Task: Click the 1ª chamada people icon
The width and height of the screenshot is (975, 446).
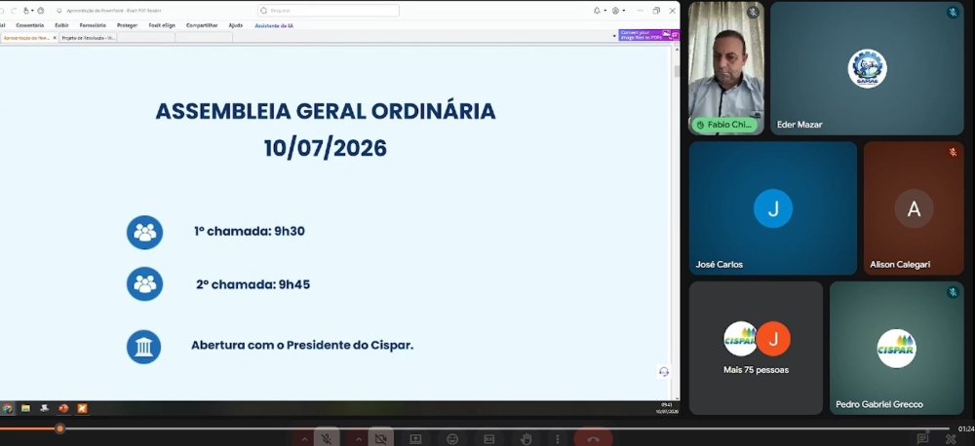Action: (144, 233)
